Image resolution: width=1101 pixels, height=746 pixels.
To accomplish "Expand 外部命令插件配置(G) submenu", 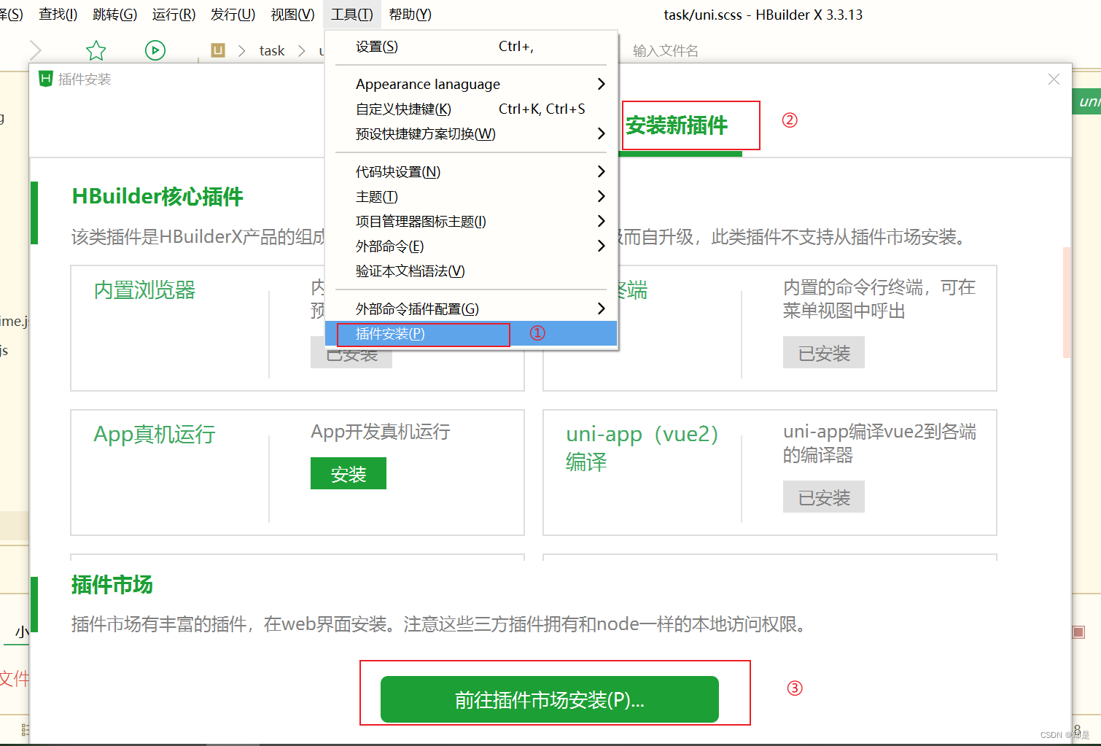I will pyautogui.click(x=471, y=308).
